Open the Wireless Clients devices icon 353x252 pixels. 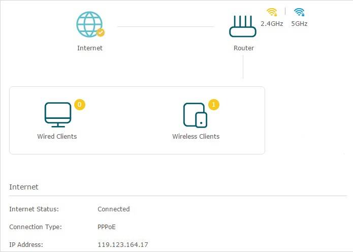(195, 115)
